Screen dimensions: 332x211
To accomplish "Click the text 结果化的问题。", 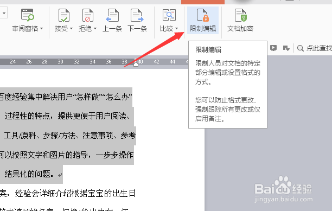I will point(30,174).
